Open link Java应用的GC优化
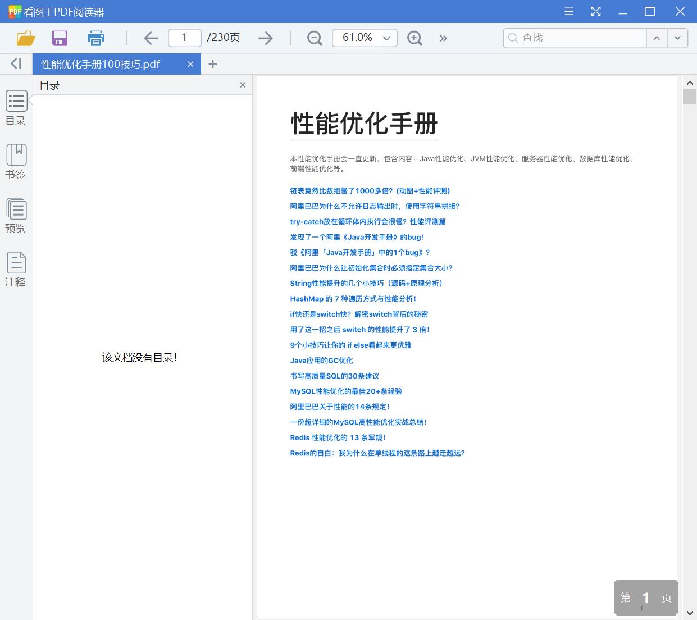 (321, 361)
